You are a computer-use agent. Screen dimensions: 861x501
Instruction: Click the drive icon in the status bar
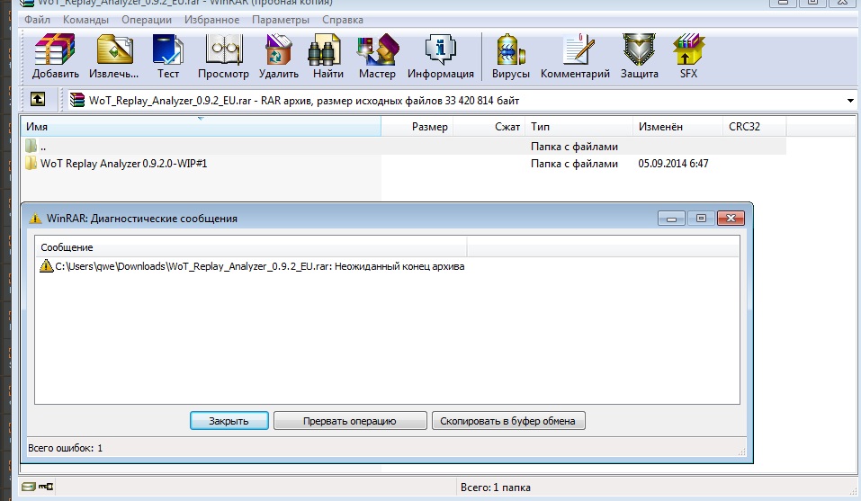[29, 487]
